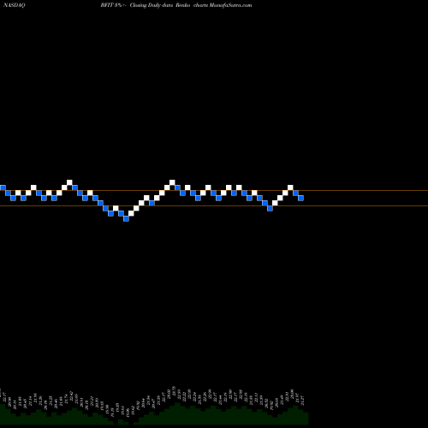This screenshot has height=428, width=428.
Task: Open the charts.MunafaSutra.com source label
Action: 223,5
